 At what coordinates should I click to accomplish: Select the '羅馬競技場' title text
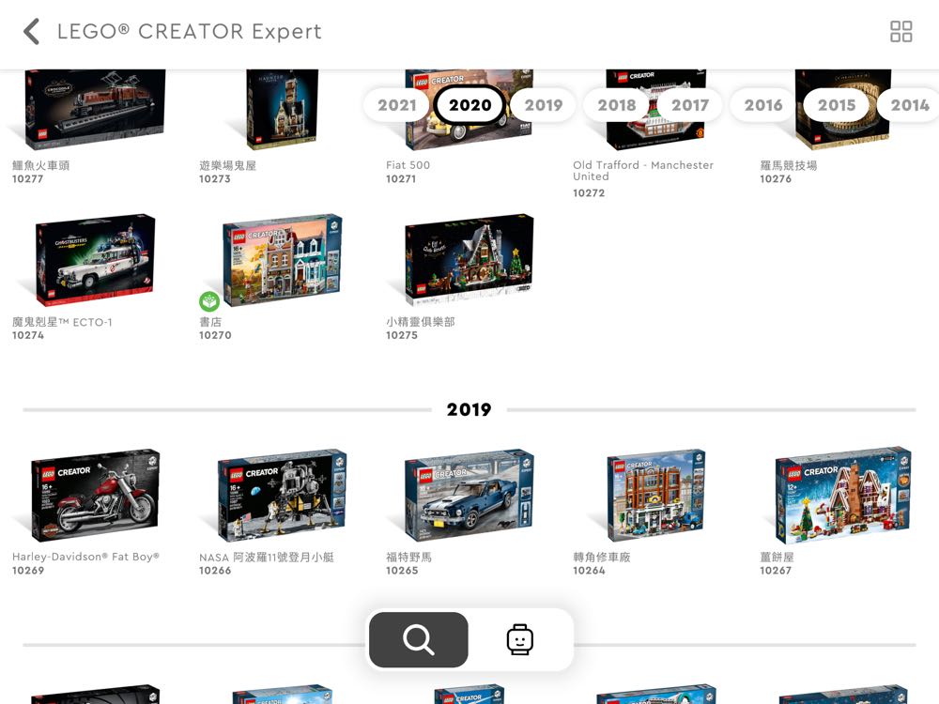tap(788, 165)
